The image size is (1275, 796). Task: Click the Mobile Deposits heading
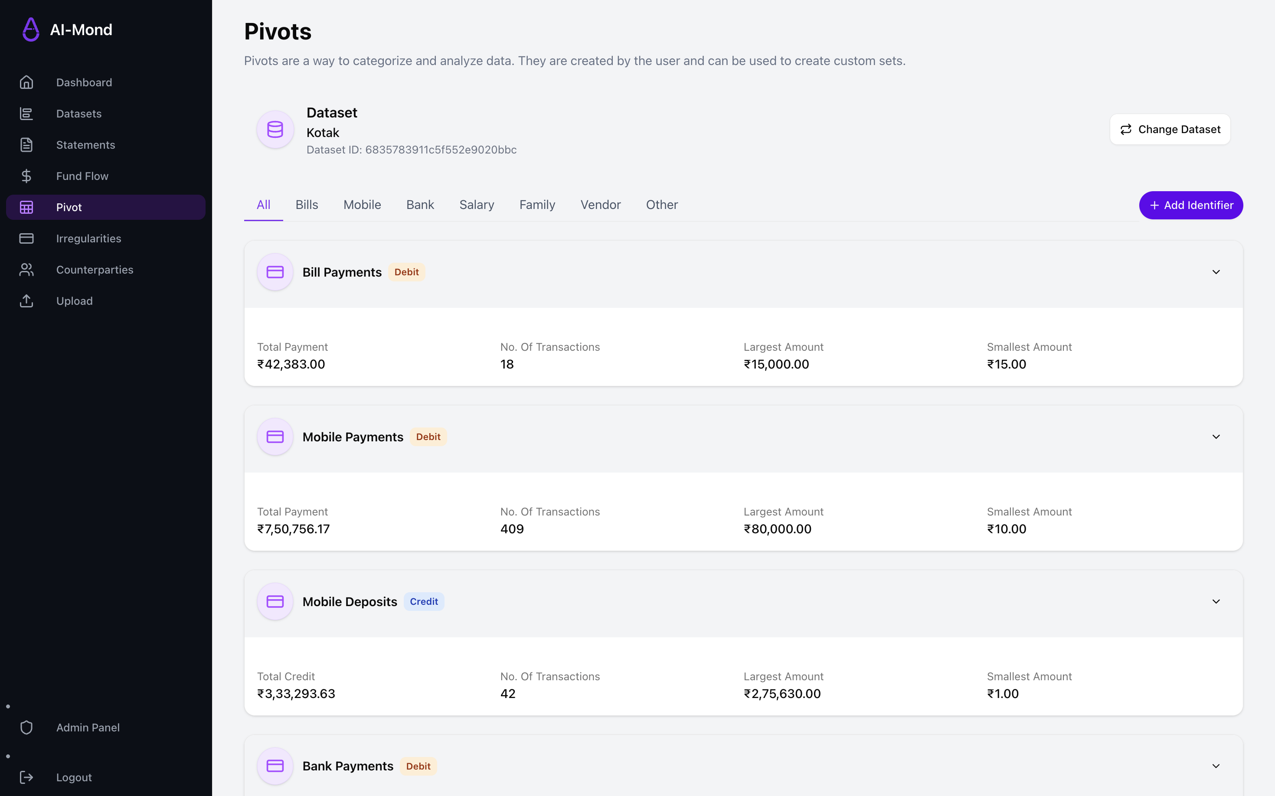click(x=350, y=601)
